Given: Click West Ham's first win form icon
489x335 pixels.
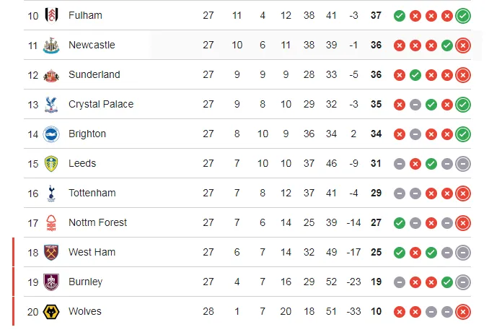Looking at the screenshot, I should tap(400, 252).
